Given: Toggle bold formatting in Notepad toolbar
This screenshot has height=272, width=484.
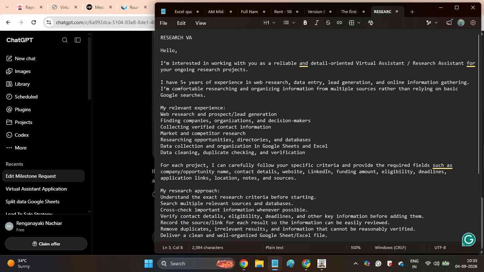Looking at the screenshot, I should [305, 23].
